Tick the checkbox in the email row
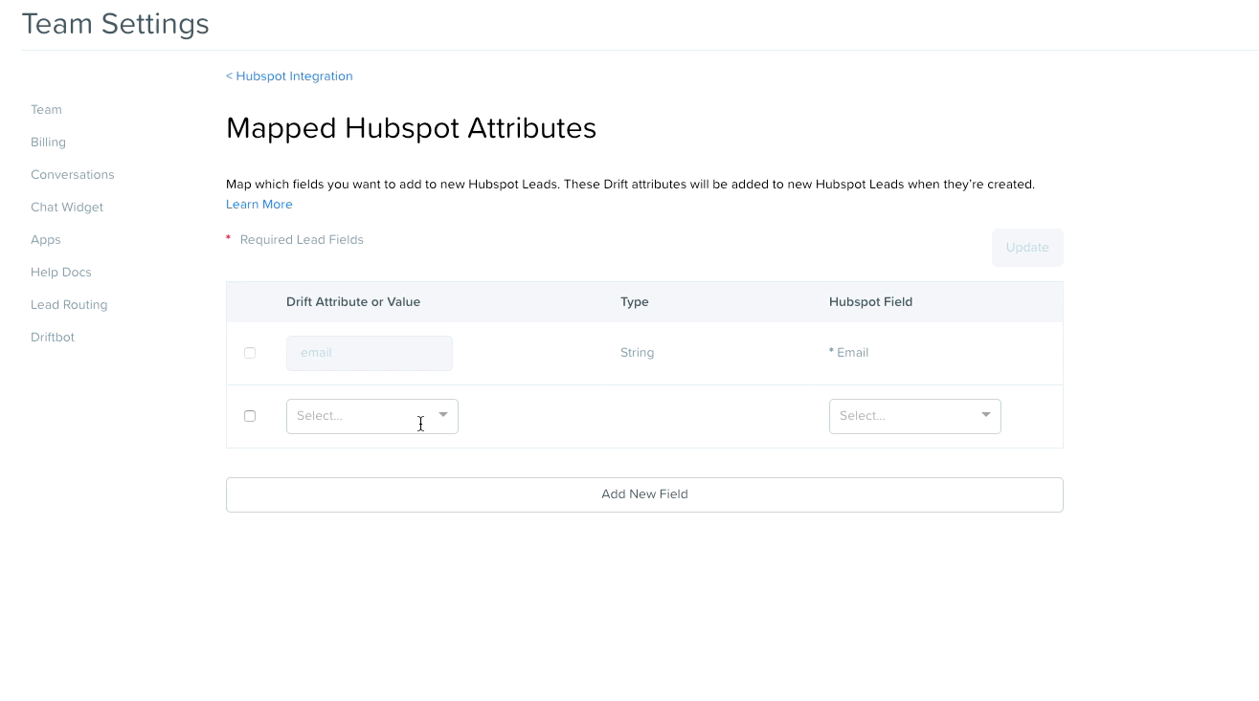Screen dimensions: 1259x701 250,353
